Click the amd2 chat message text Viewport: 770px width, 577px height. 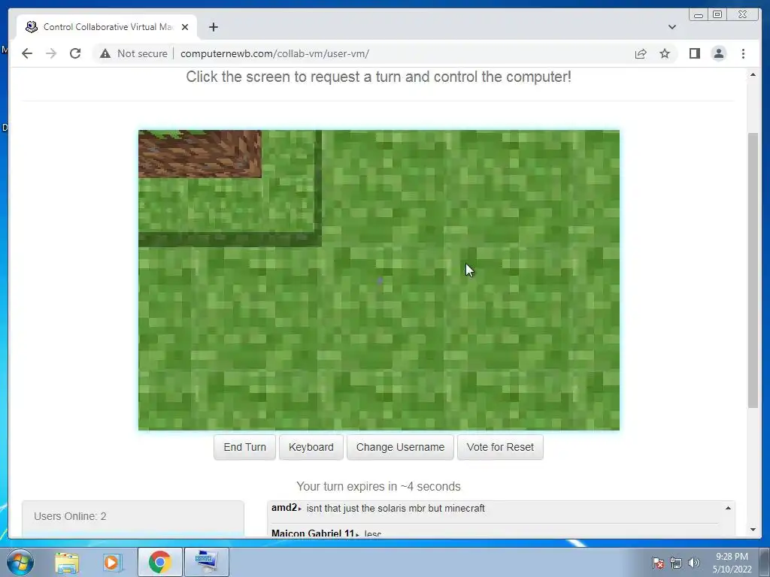[396, 509]
